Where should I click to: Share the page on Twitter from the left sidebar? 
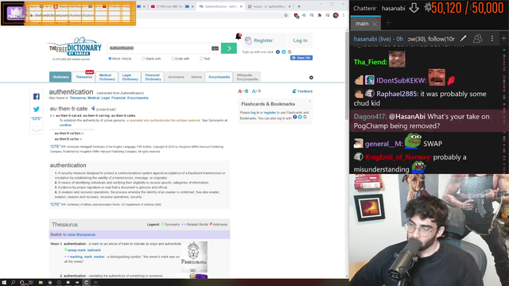tap(37, 110)
